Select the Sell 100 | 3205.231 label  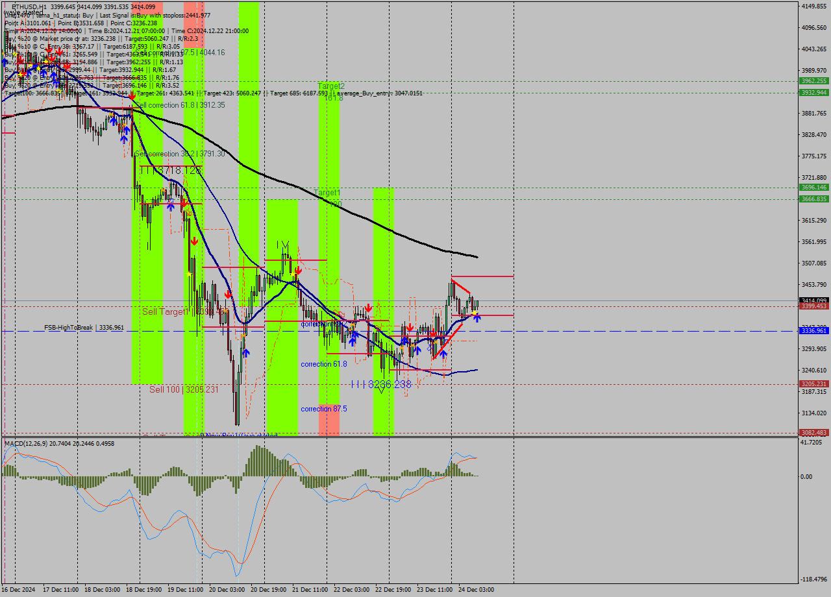click(x=184, y=389)
